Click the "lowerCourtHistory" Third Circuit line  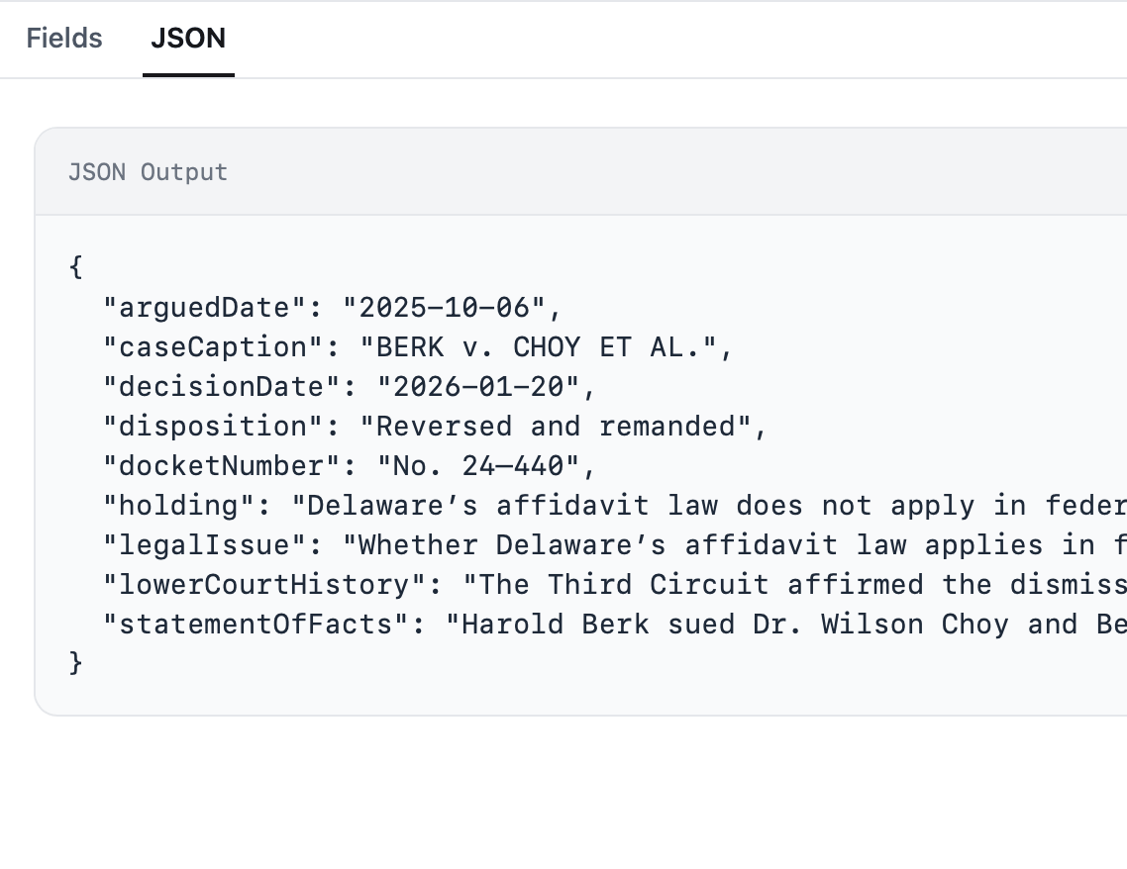click(x=615, y=585)
